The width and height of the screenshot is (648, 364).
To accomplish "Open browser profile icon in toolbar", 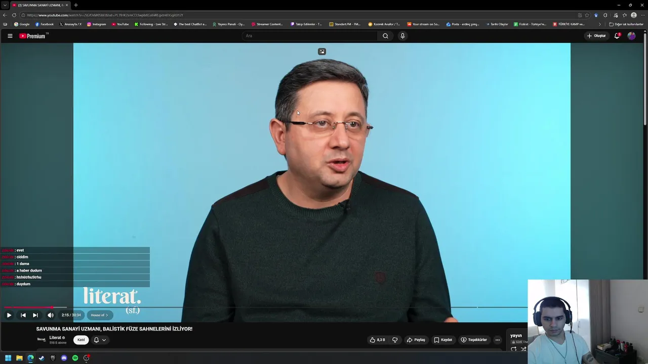I will pyautogui.click(x=634, y=15).
